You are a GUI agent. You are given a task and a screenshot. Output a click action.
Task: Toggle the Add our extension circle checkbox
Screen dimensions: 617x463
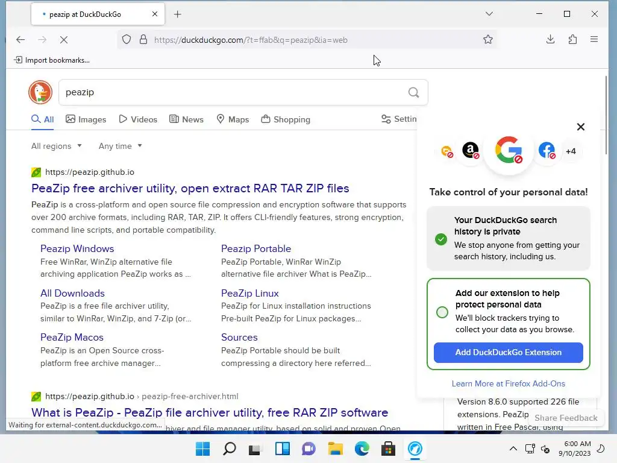coord(442,312)
